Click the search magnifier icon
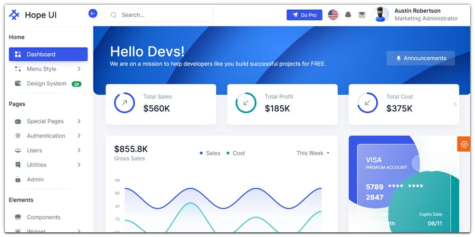Image resolution: width=475 pixels, height=237 pixels. pyautogui.click(x=114, y=15)
